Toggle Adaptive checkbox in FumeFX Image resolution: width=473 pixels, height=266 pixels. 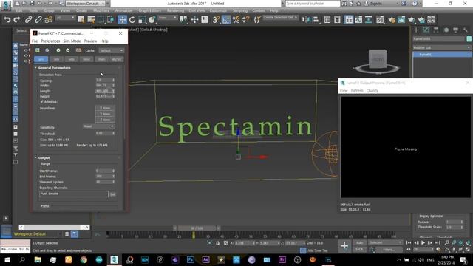(x=41, y=102)
